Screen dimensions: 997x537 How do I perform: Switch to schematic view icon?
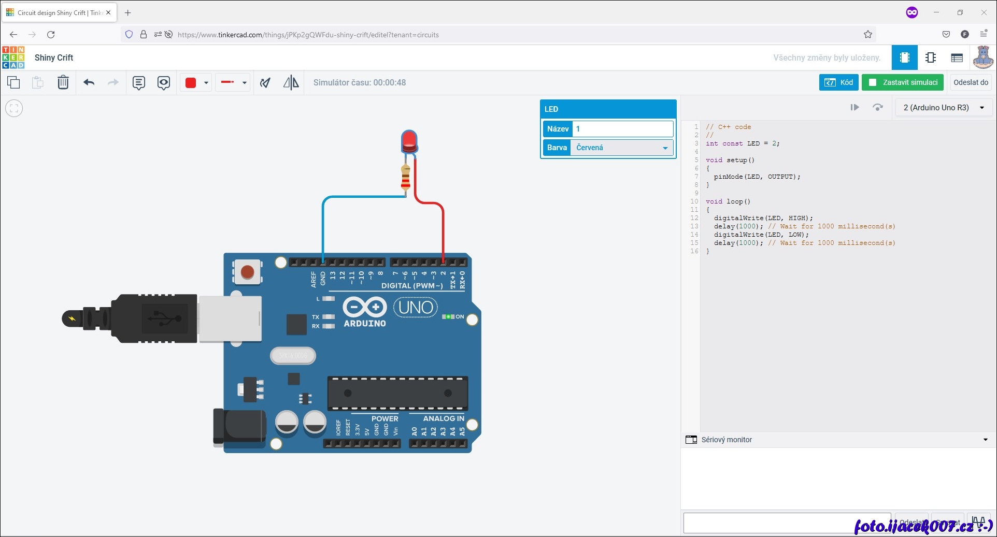point(931,57)
